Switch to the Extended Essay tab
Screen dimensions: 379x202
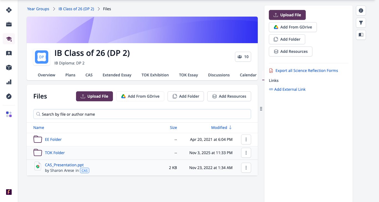point(117,75)
